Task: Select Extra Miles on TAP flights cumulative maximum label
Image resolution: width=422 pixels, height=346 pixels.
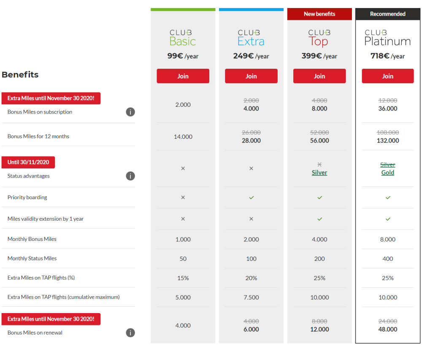Action: [64, 297]
